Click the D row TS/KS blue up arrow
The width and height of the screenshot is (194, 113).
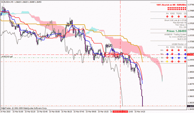tap(179, 58)
